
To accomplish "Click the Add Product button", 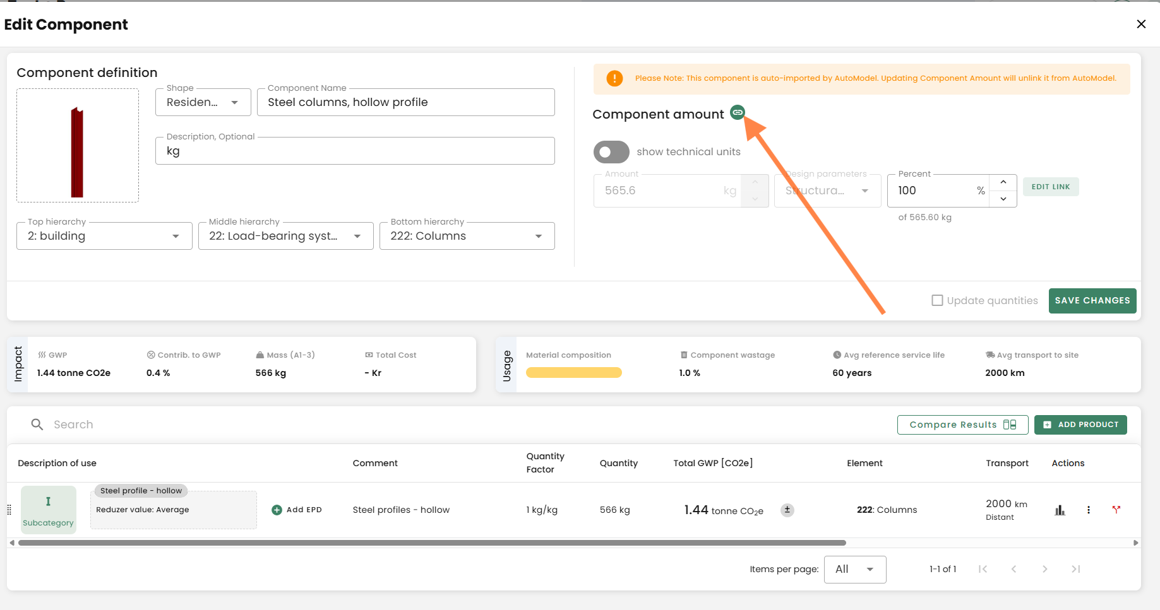I will pyautogui.click(x=1080, y=425).
